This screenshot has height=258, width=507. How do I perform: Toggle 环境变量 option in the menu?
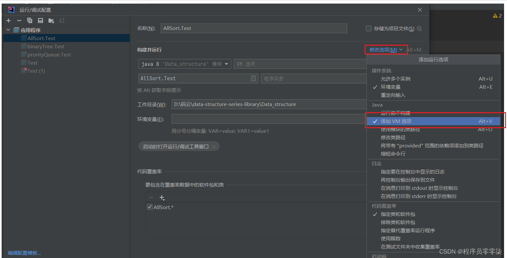tap(433, 87)
